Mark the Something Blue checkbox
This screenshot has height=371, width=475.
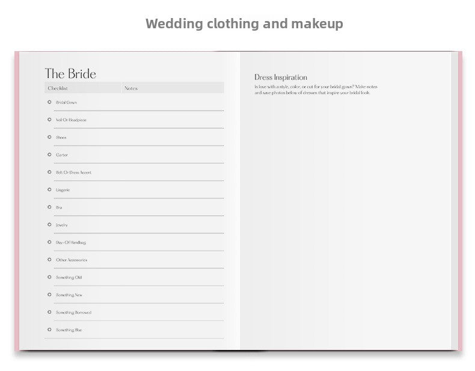[49, 330]
